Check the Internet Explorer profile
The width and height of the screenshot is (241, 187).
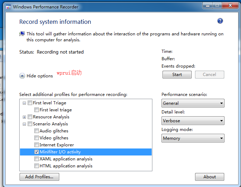point(36,145)
